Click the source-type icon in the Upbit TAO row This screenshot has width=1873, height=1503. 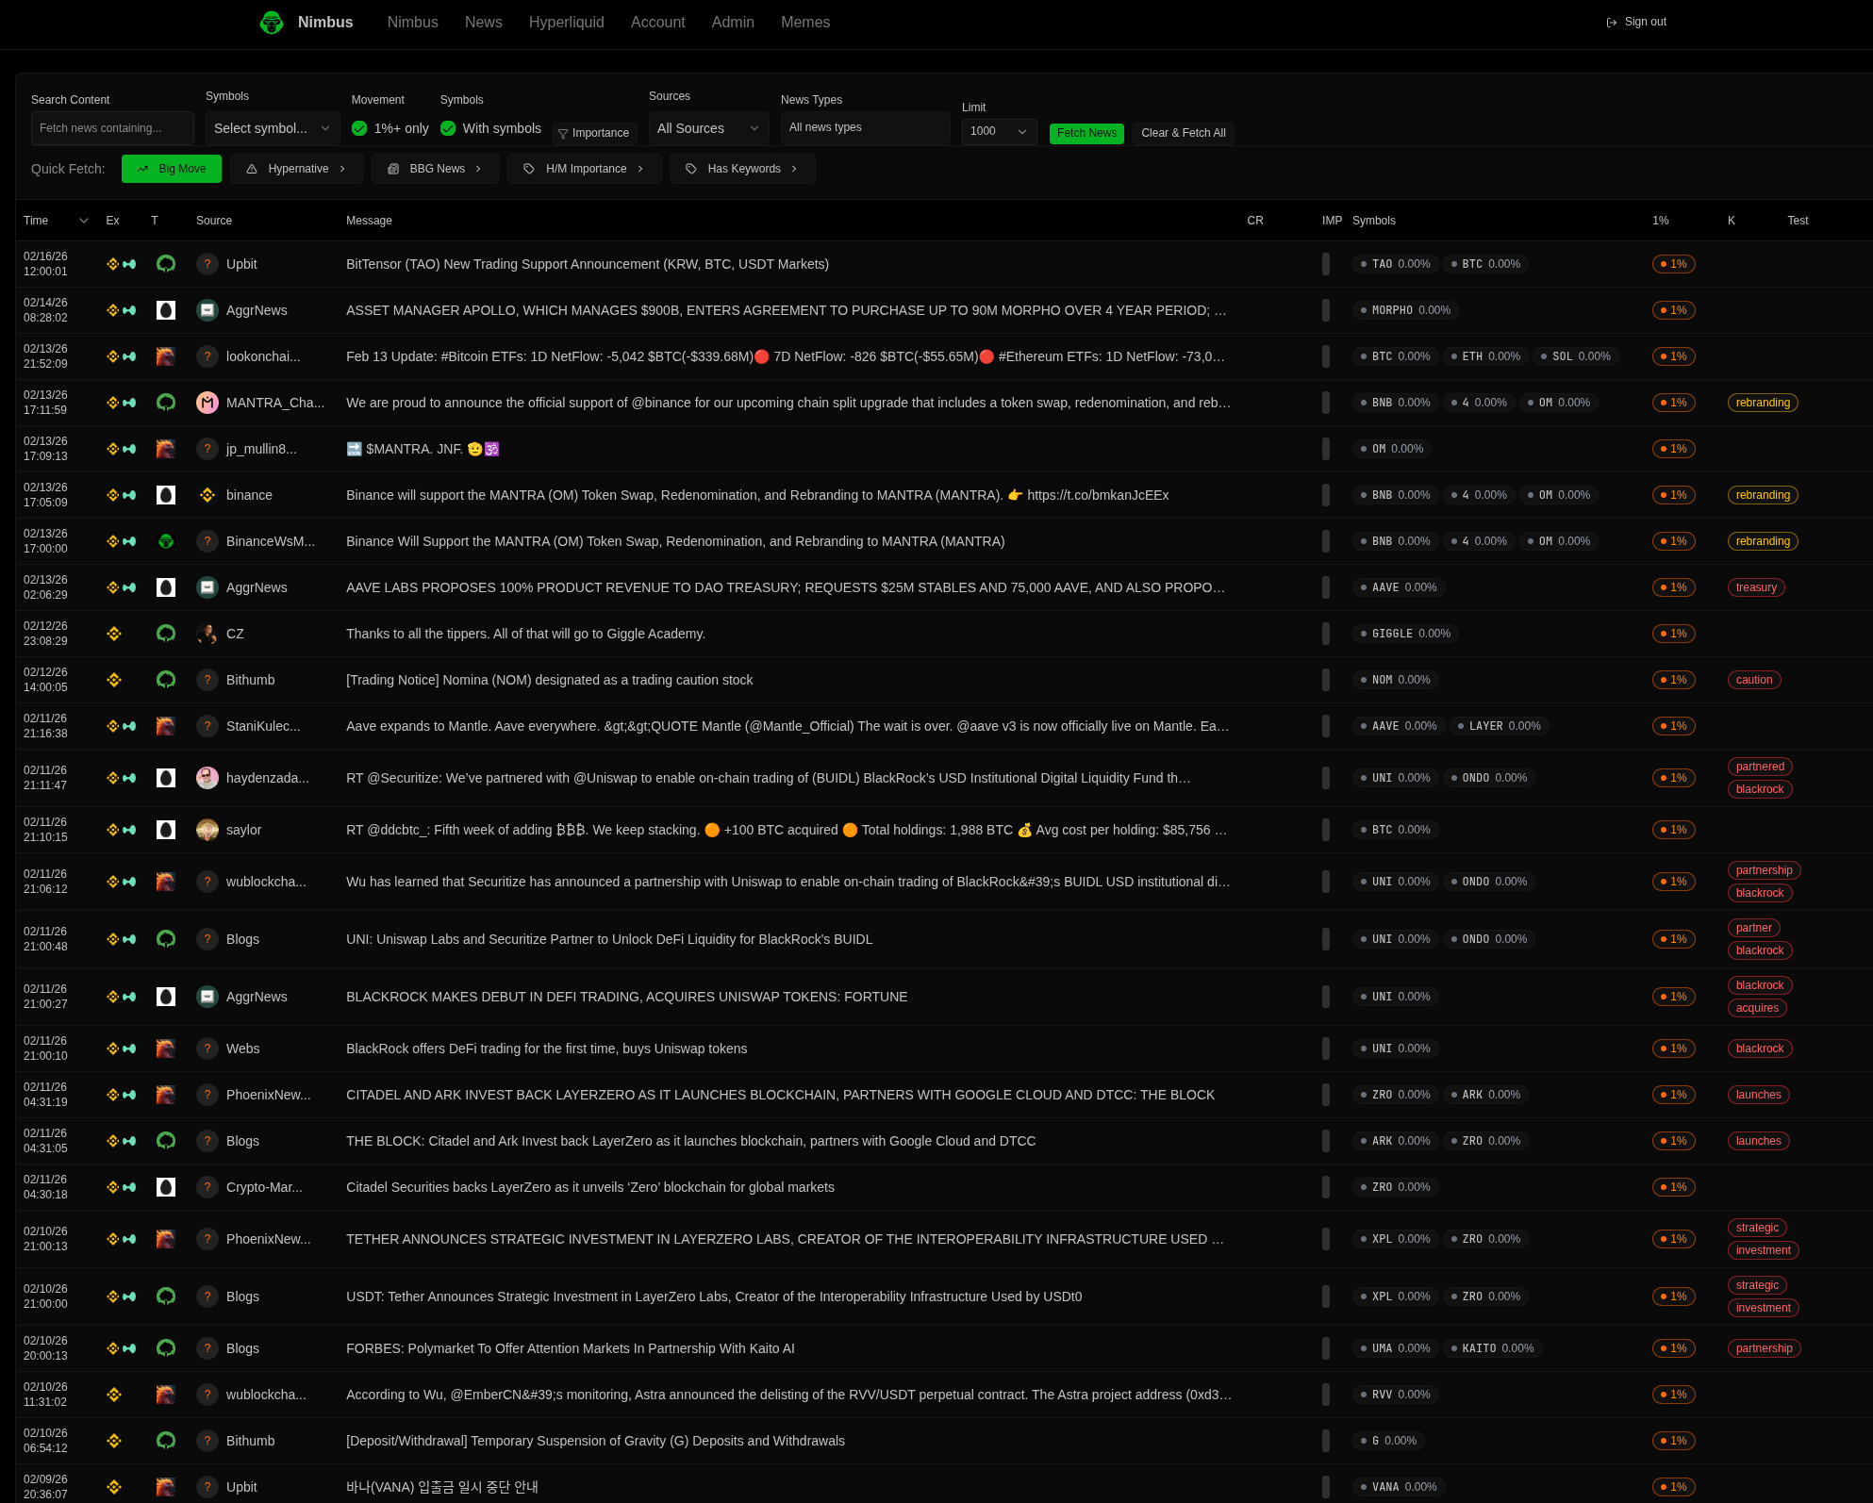point(166,264)
